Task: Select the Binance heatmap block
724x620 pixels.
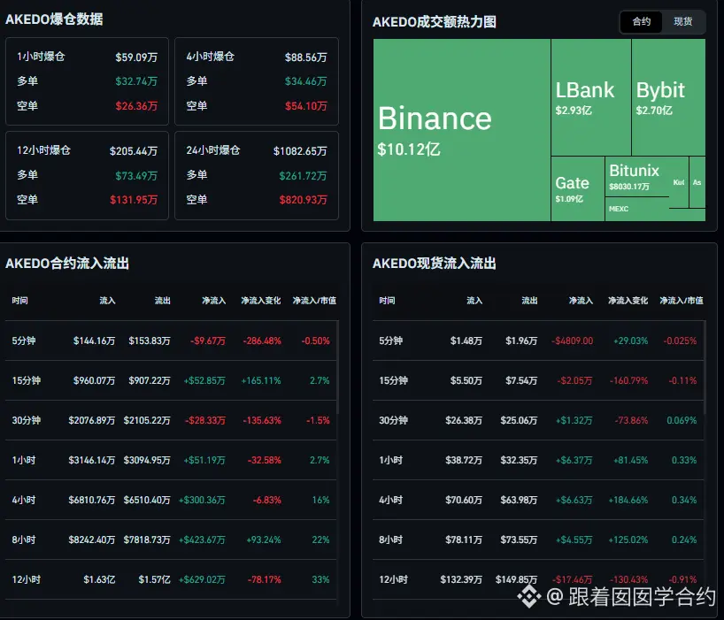Action: [462, 130]
